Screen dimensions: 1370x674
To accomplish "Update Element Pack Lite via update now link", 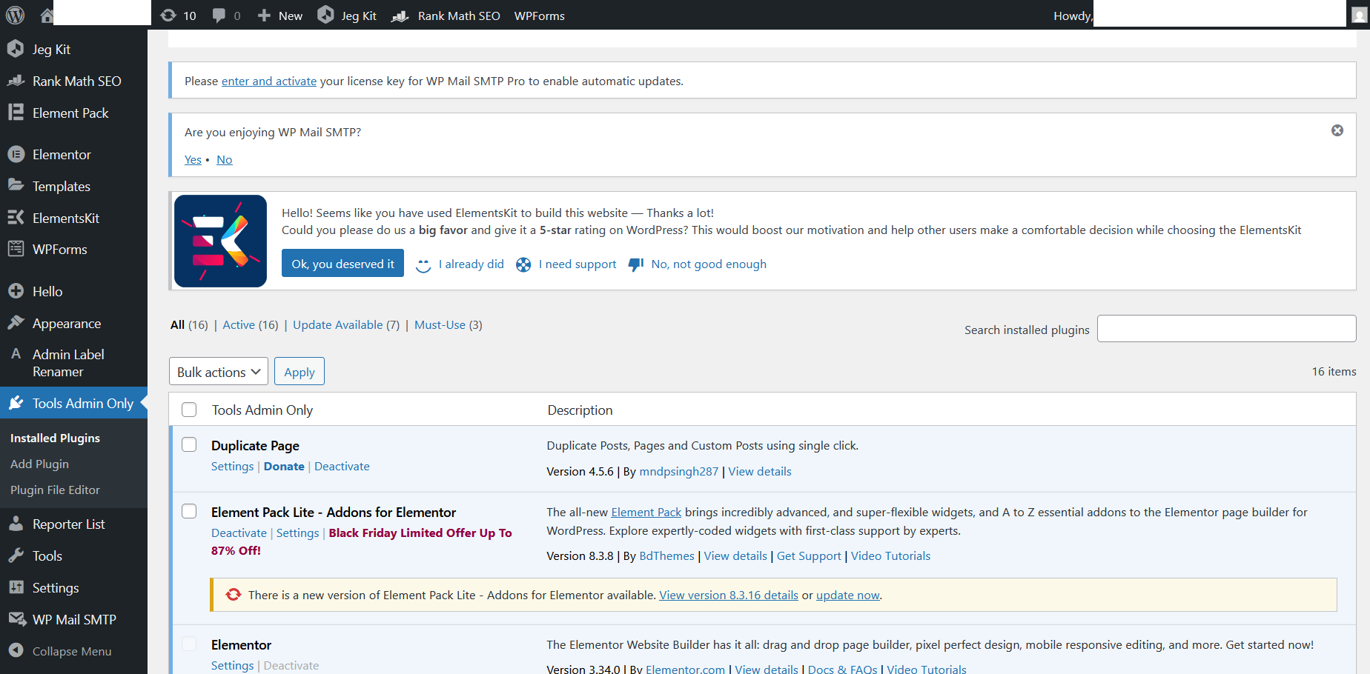I will tap(847, 595).
